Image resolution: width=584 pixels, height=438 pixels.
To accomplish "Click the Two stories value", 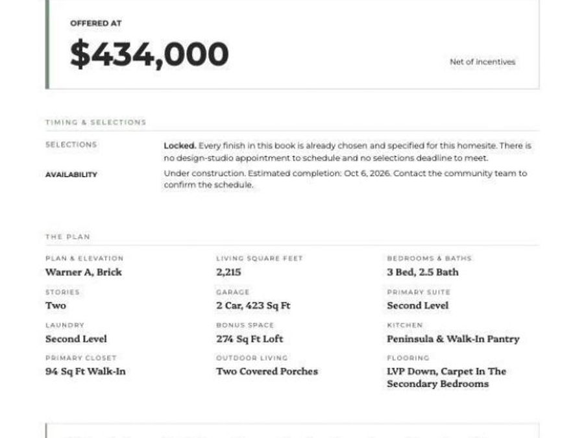I will click(x=56, y=306).
